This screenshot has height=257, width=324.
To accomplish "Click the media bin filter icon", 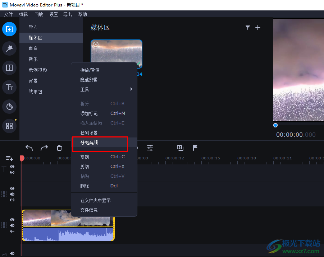I will pyautogui.click(x=248, y=27).
